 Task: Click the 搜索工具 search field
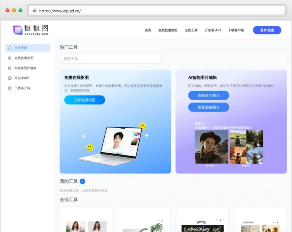111,58
